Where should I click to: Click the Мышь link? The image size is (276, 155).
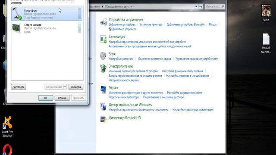tap(213, 25)
